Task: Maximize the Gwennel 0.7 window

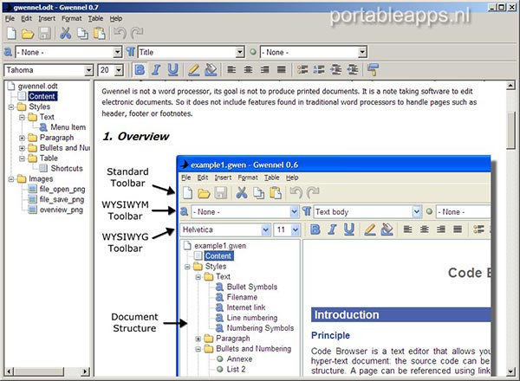Action: [x=502, y=7]
